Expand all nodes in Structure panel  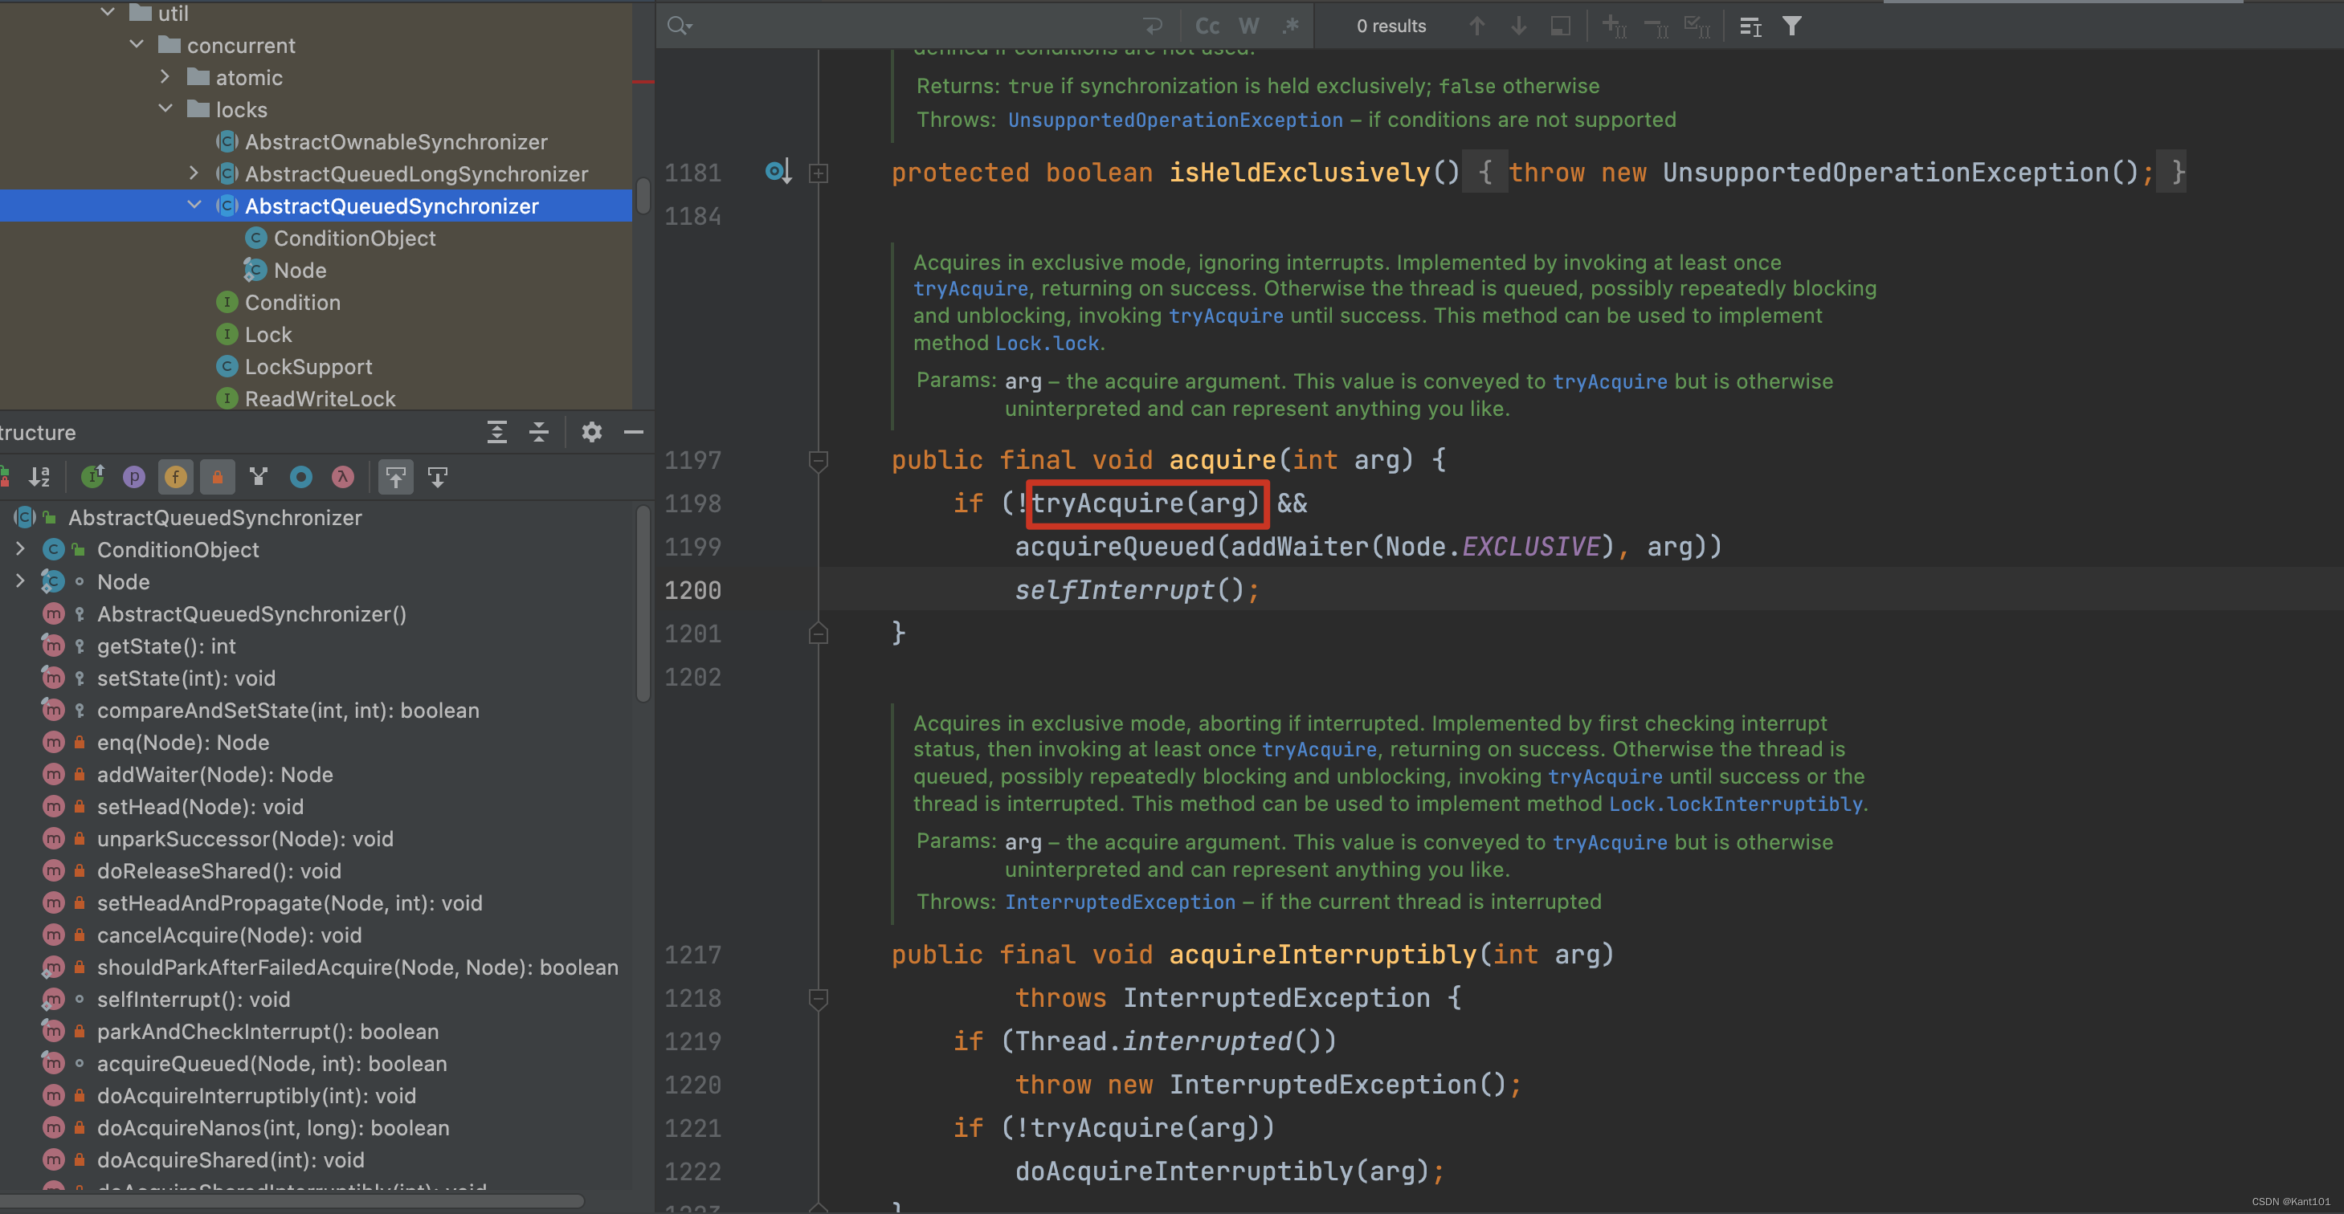tap(496, 432)
